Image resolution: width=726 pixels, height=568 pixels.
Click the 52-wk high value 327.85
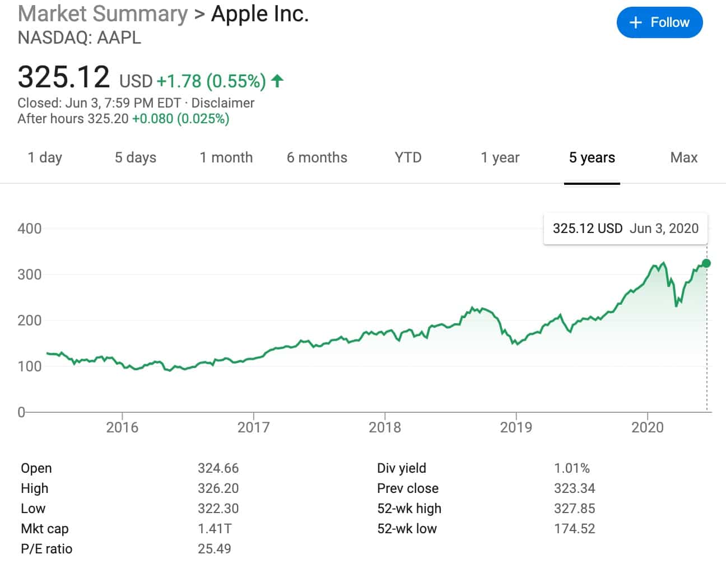click(x=575, y=509)
